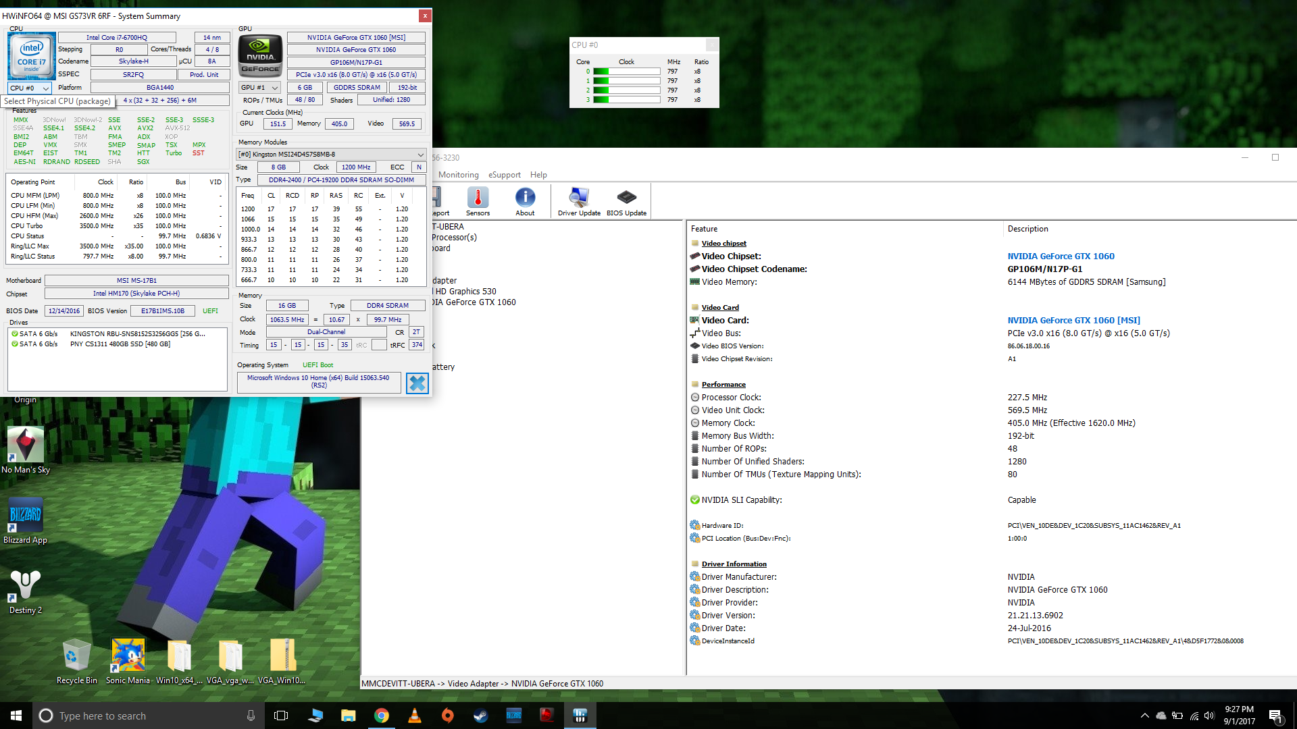Open the VGA_Win10 zip archive on desktop
Viewport: 1297px width, 729px height.
pyautogui.click(x=282, y=661)
